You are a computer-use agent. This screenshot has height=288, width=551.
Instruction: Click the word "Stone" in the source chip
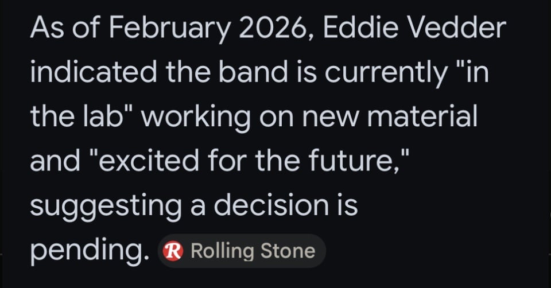tap(288, 251)
